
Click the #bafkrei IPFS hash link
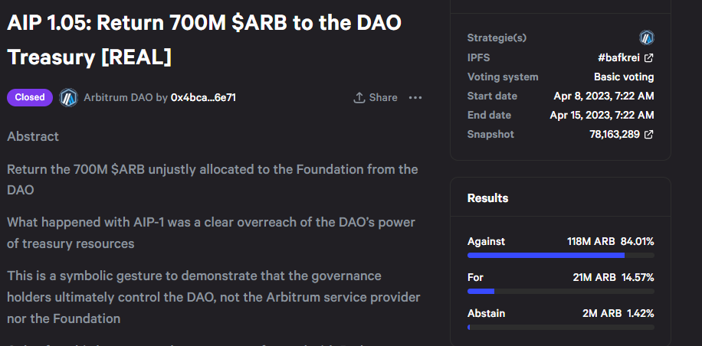tap(619, 57)
